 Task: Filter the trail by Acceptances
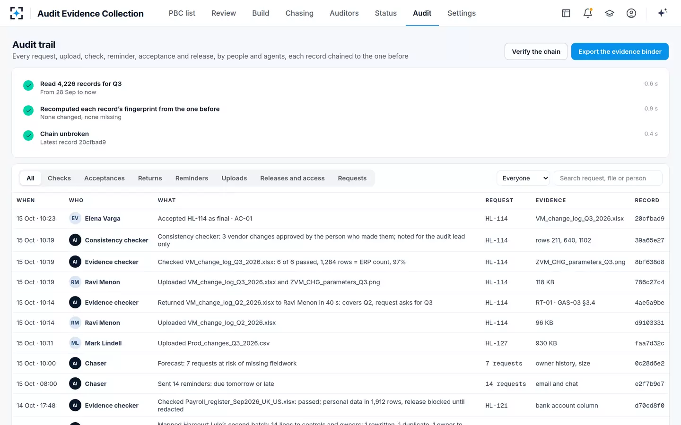[105, 178]
